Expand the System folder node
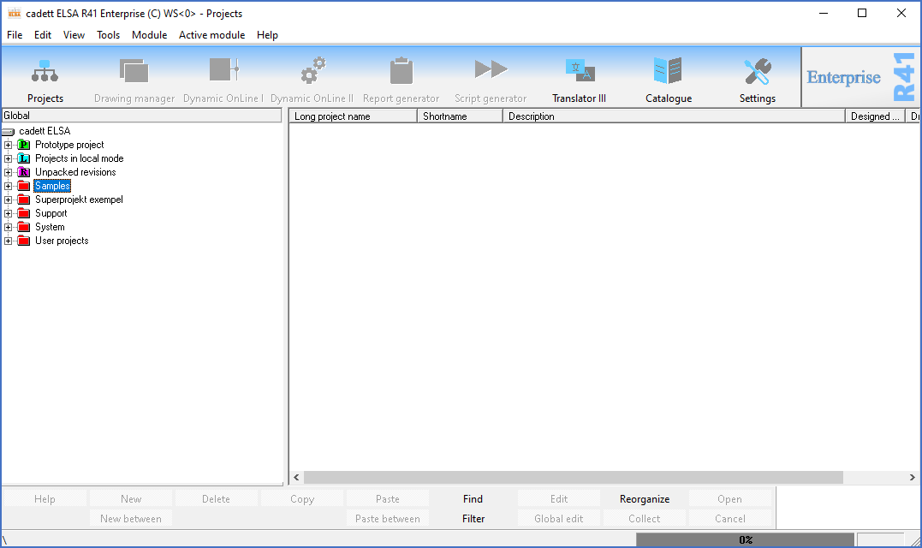 point(9,227)
